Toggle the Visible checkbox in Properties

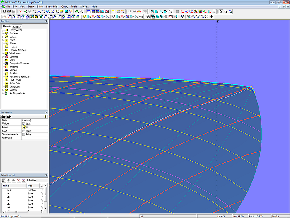point(24,124)
